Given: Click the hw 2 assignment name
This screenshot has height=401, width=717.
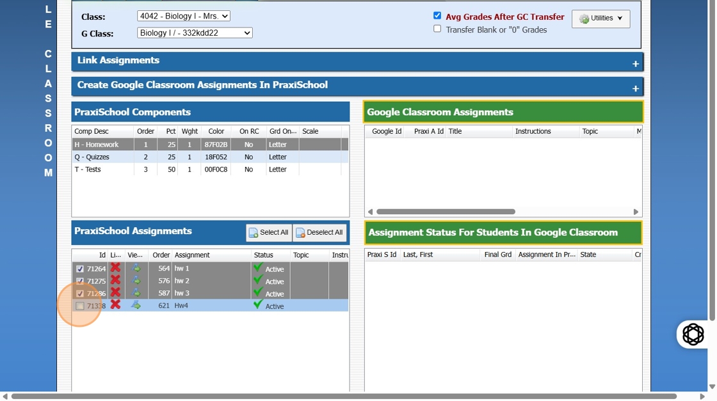Looking at the screenshot, I should (182, 281).
